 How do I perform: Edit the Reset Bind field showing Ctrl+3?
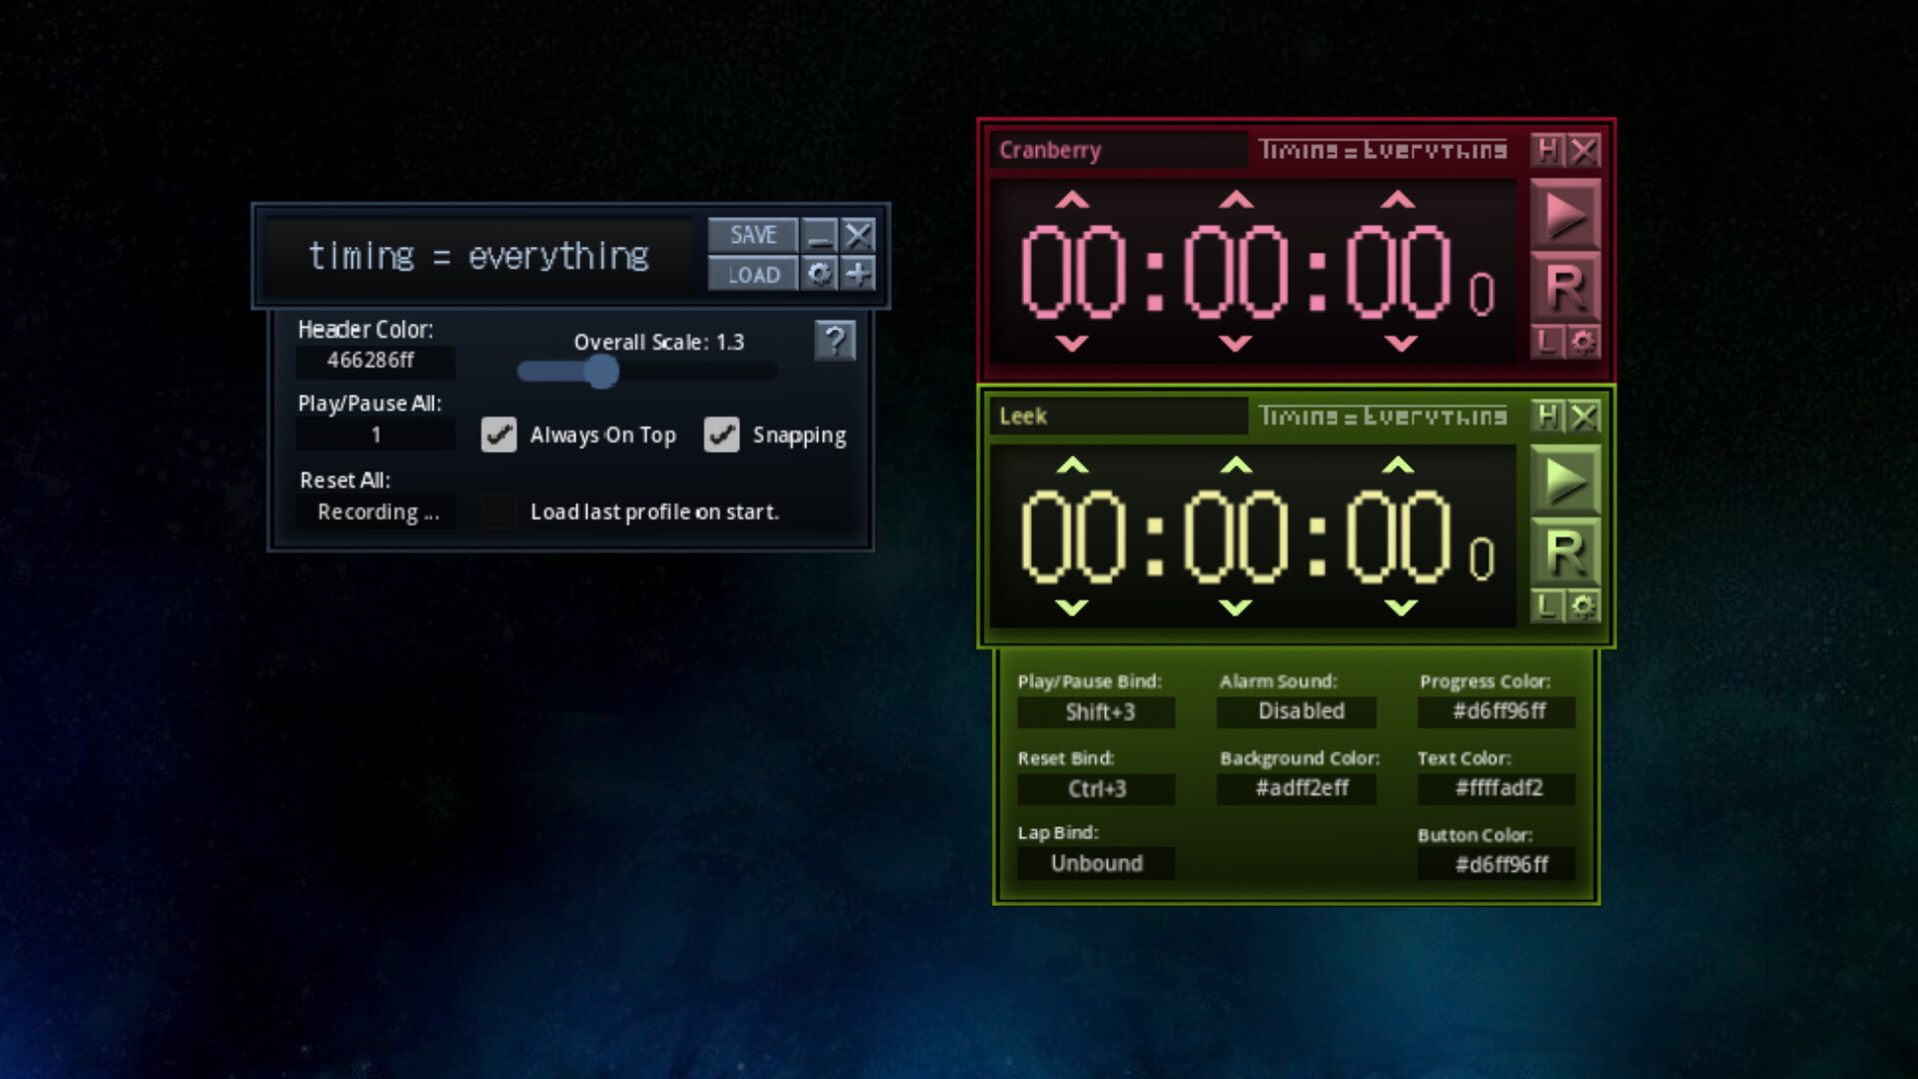[1096, 788]
